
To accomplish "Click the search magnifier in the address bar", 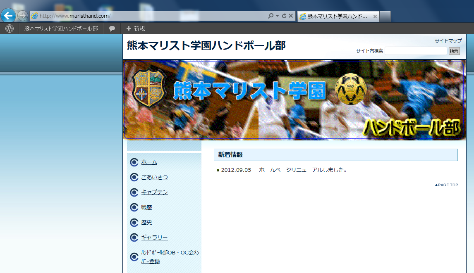I will coord(271,16).
